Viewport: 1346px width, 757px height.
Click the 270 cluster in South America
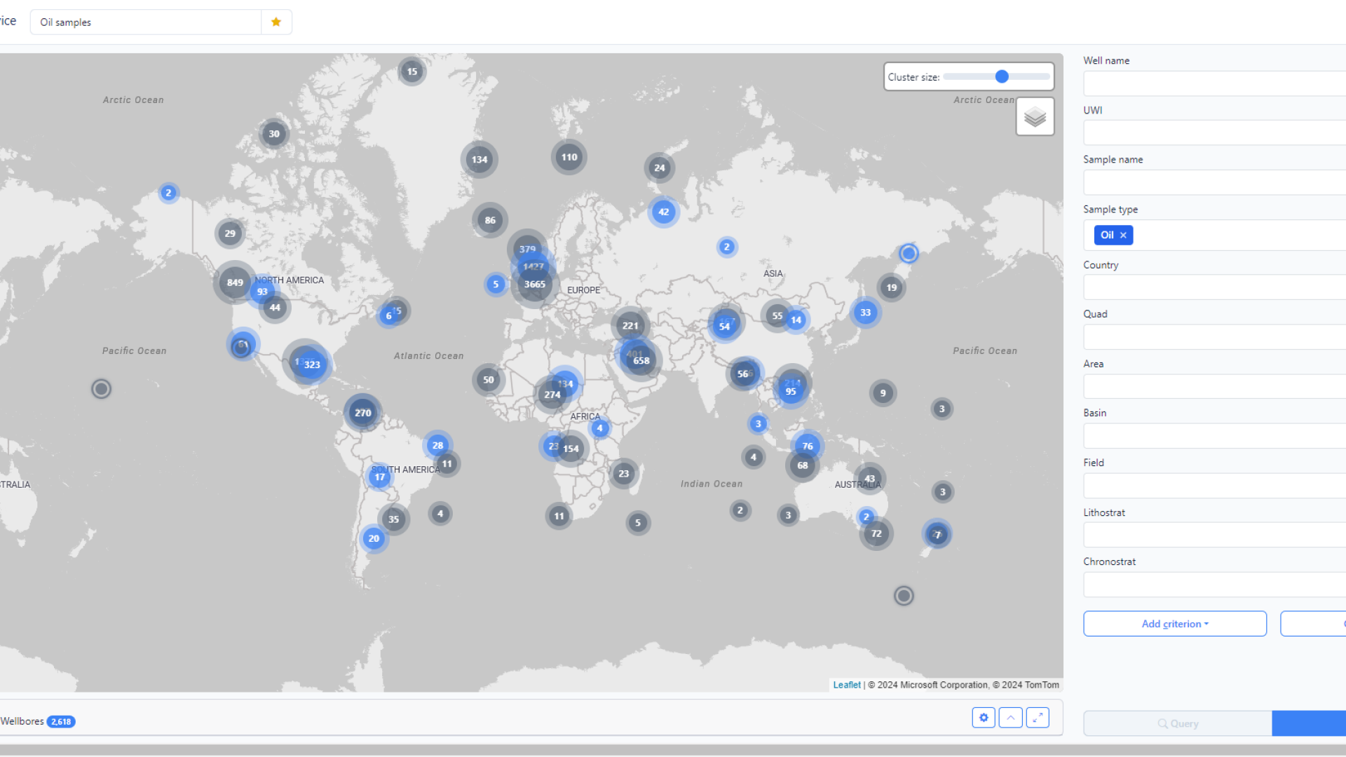363,413
